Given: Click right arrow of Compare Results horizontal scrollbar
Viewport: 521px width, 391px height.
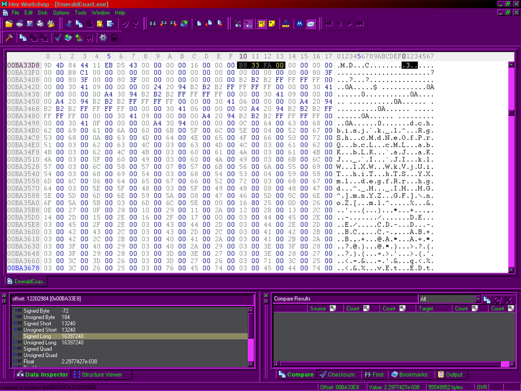Looking at the screenshot, I should tap(512, 364).
